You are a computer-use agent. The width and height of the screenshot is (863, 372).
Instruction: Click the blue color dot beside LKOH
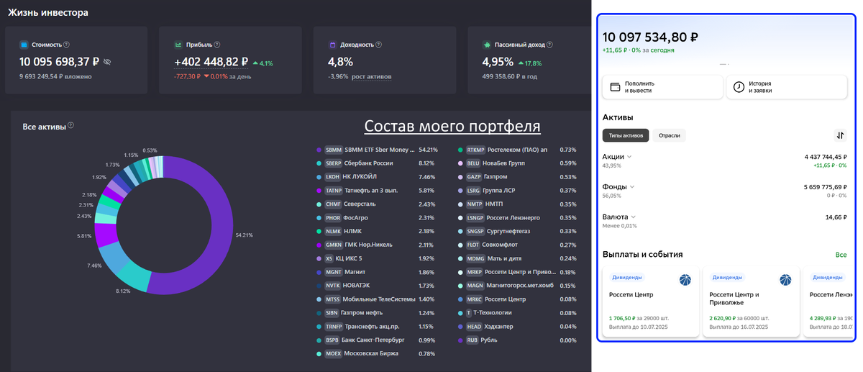point(319,177)
